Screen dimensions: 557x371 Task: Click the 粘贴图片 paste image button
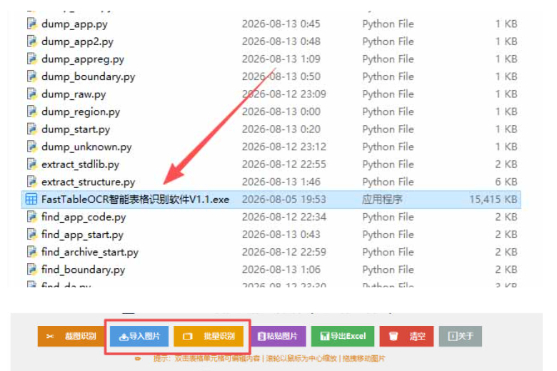point(278,336)
